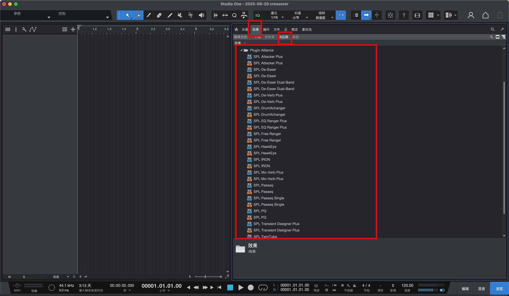Open the macro grid dropdown arrow

(x=438, y=15)
